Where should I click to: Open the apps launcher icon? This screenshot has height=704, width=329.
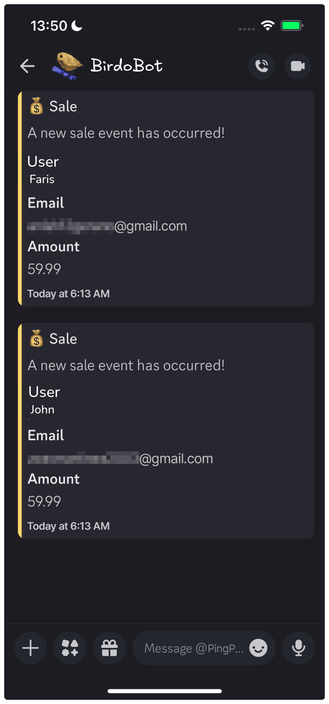coord(70,648)
